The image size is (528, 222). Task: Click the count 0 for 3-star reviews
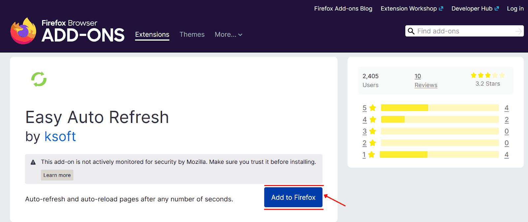(507, 131)
